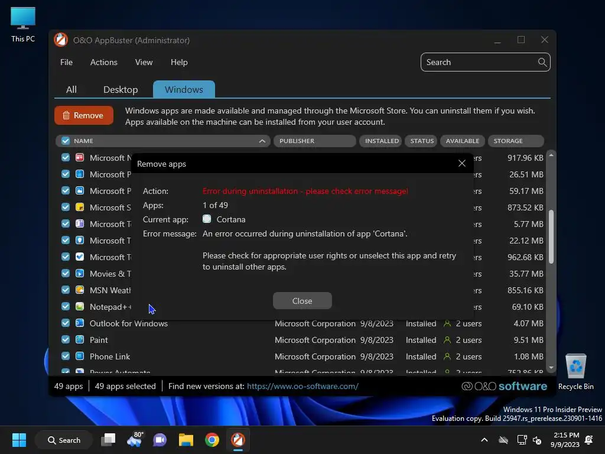Click the O&O software logo in status bar
The height and width of the screenshot is (454, 605).
pos(505,386)
